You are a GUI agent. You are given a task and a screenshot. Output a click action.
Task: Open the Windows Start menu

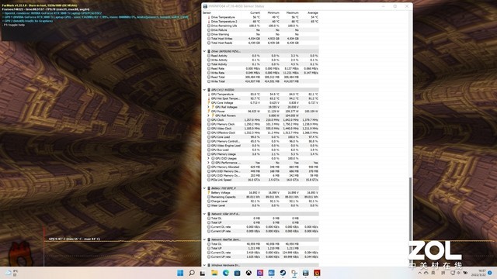180,273
